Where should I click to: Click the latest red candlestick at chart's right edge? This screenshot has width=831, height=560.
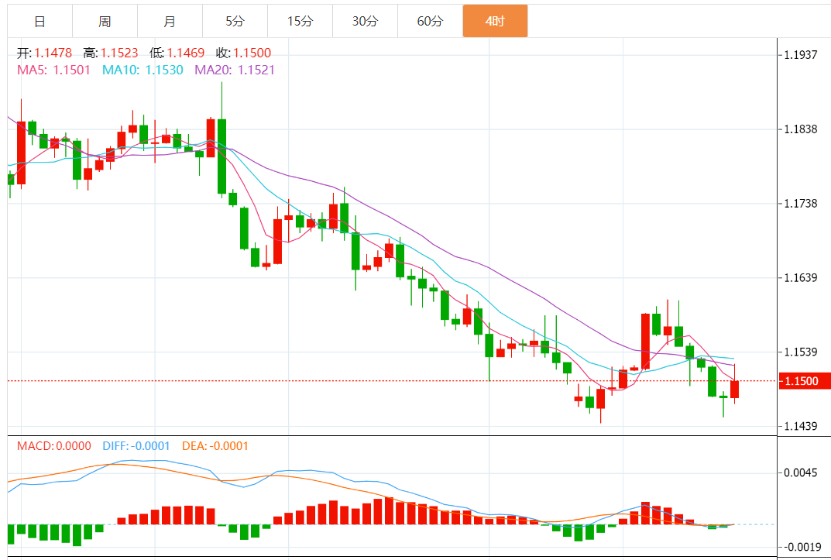(734, 389)
